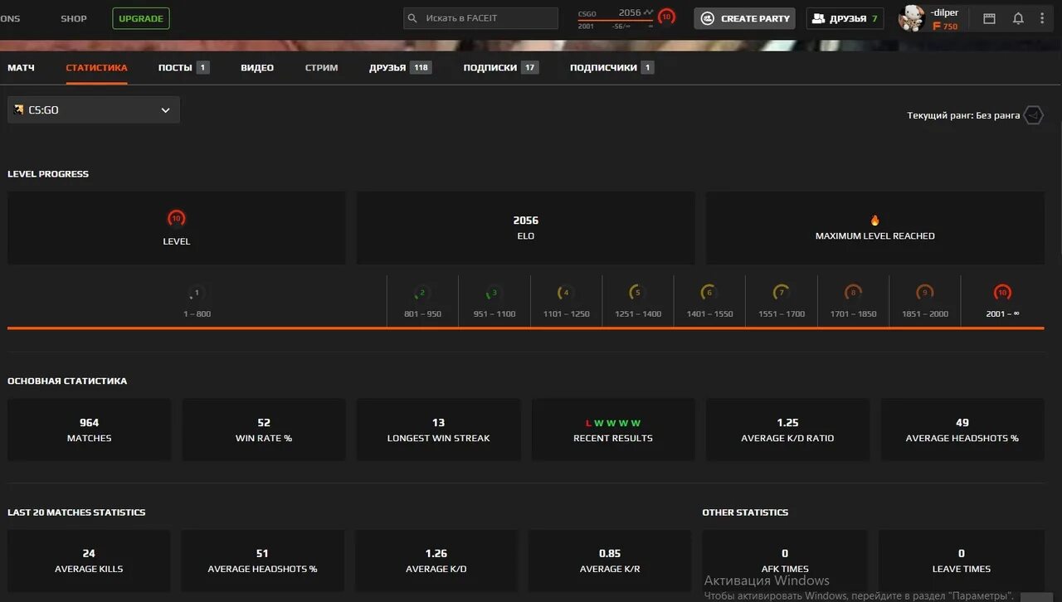1062x602 pixels.
Task: Click the 1 – 800 range label
Action: pyautogui.click(x=197, y=314)
